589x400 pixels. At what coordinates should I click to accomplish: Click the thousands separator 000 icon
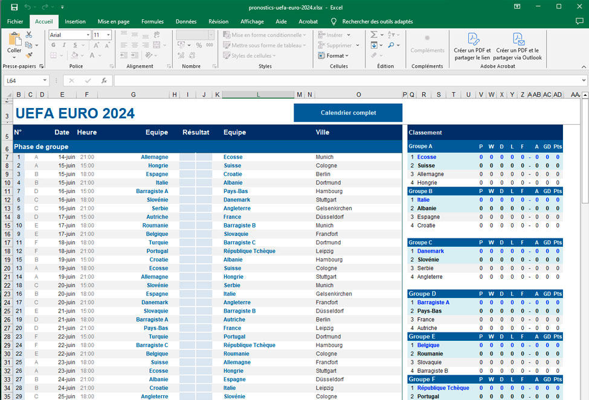point(210,45)
